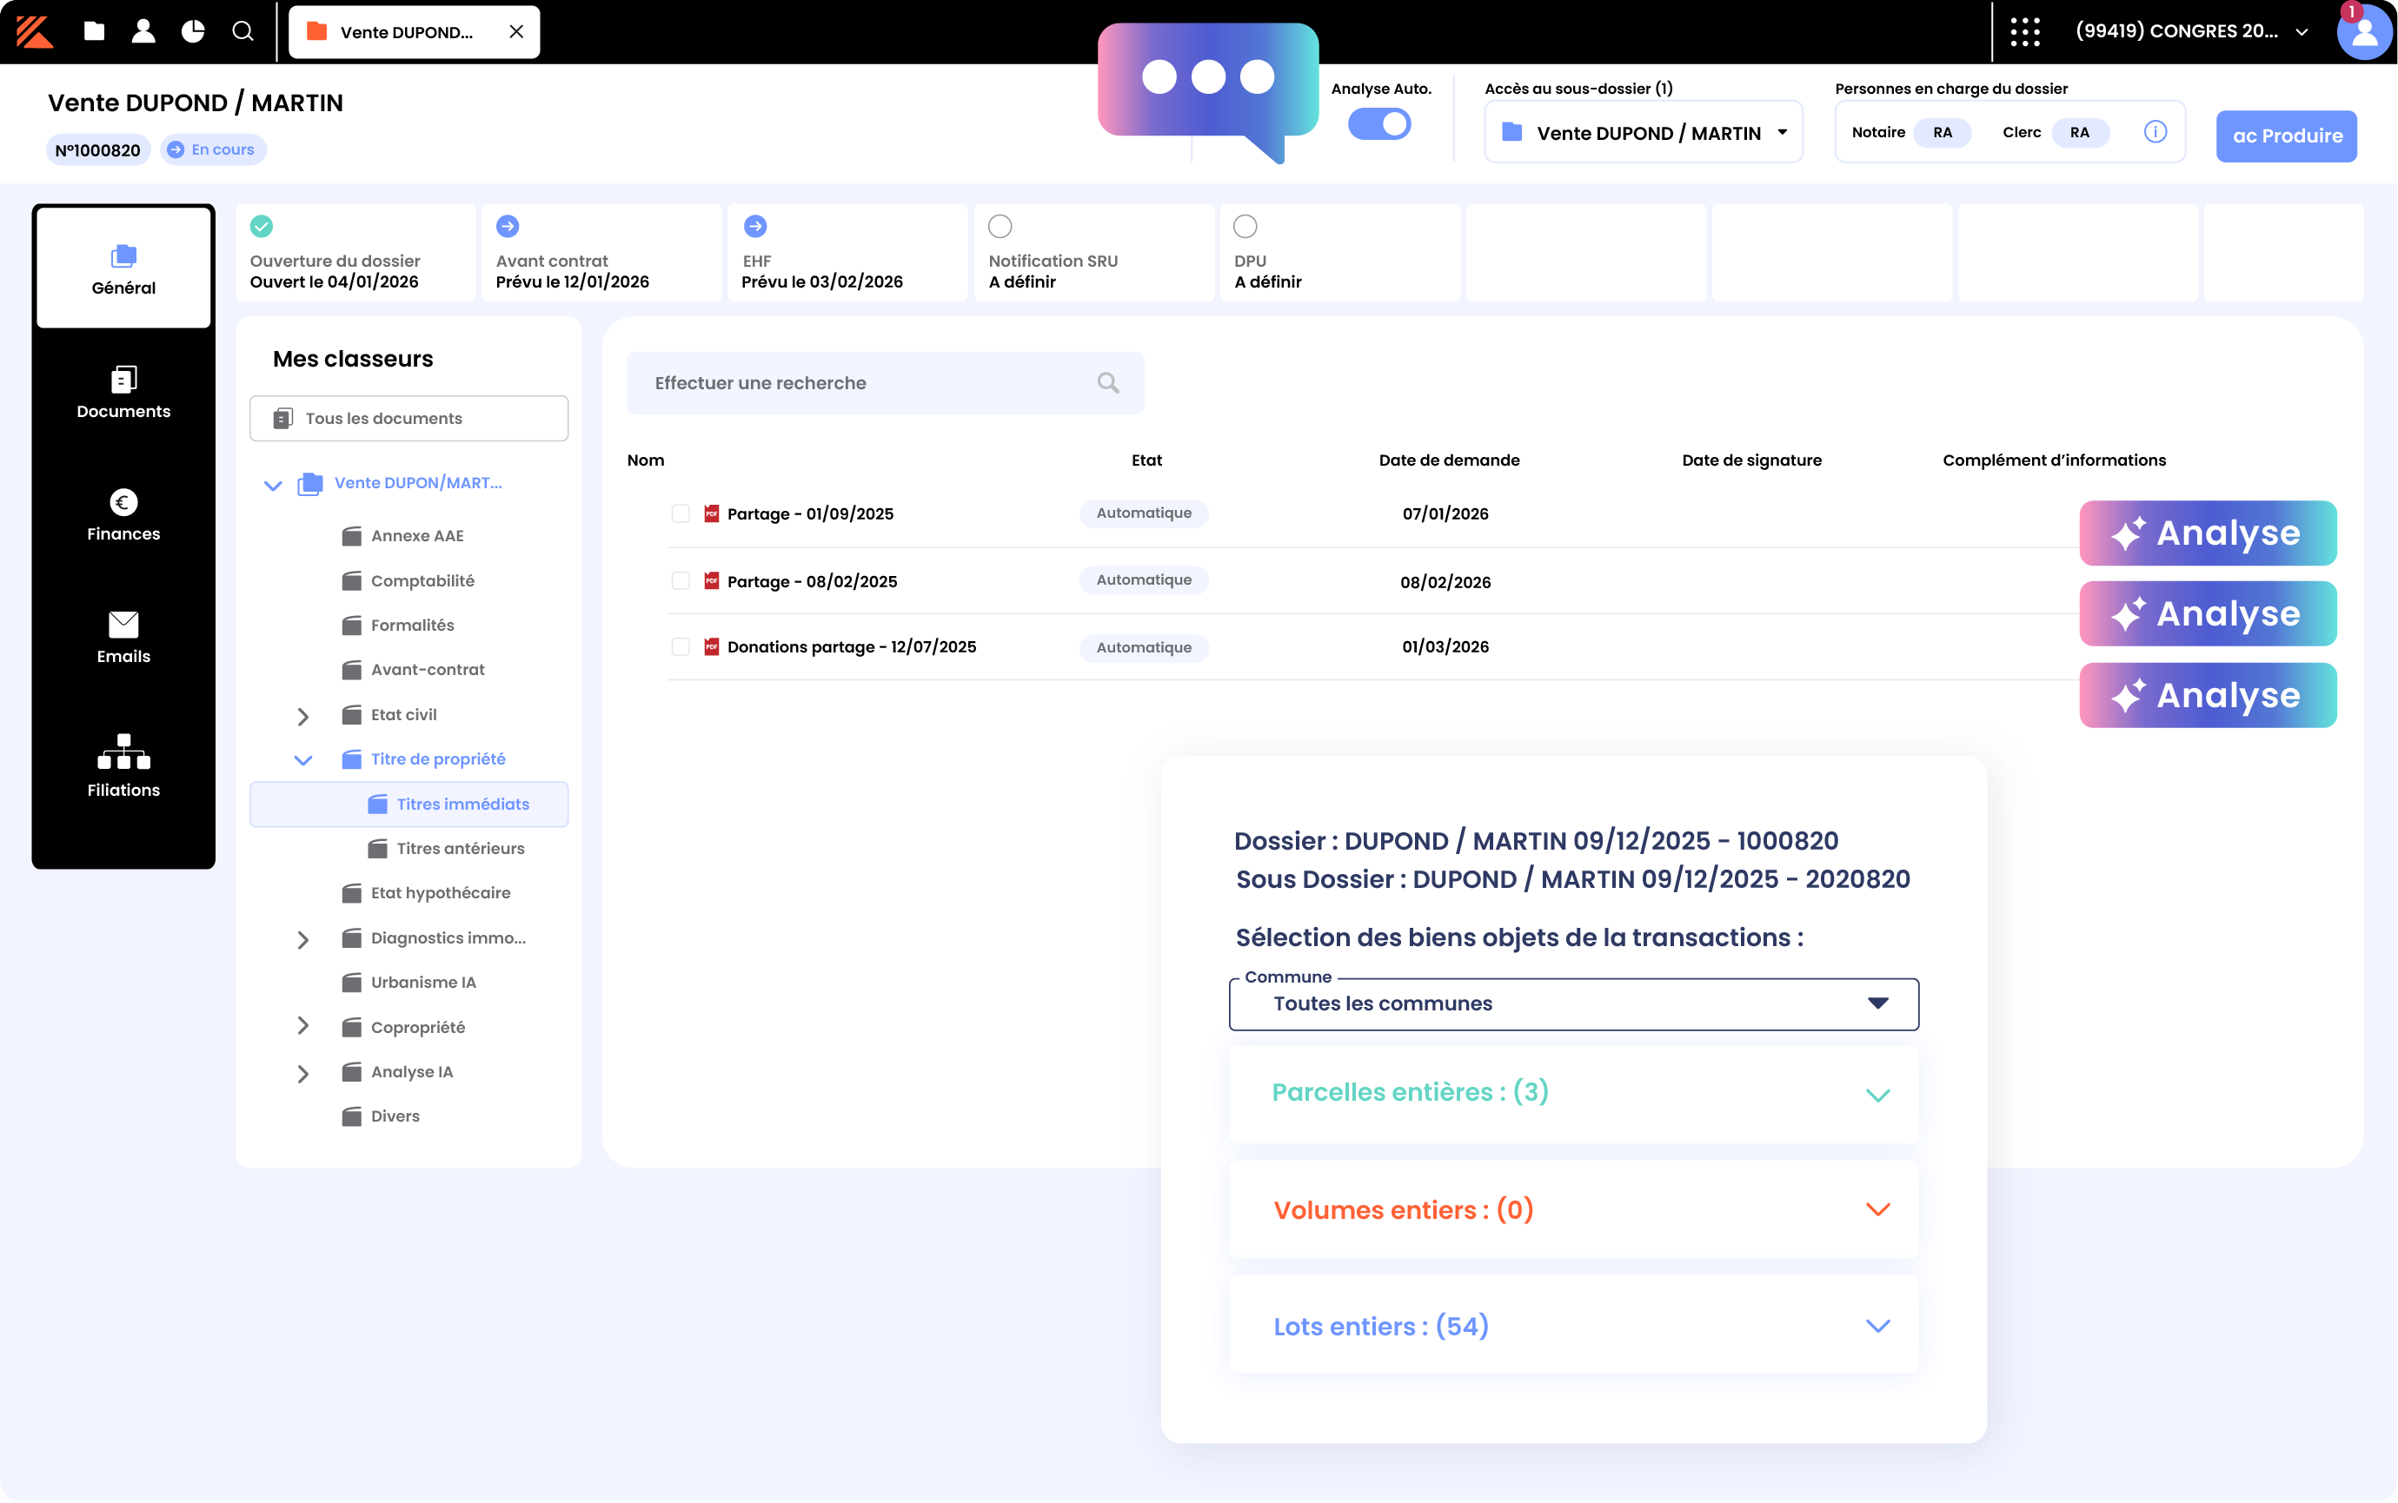Open the folder icon in top bar
The image size is (2398, 1503).
coord(95,32)
